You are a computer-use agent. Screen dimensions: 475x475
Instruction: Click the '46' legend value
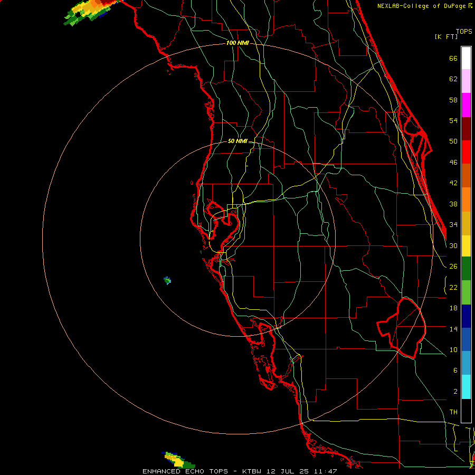(x=453, y=163)
